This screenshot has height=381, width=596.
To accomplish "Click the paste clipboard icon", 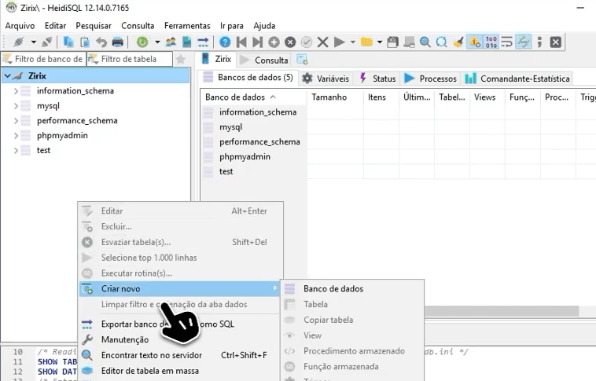I will click(85, 42).
